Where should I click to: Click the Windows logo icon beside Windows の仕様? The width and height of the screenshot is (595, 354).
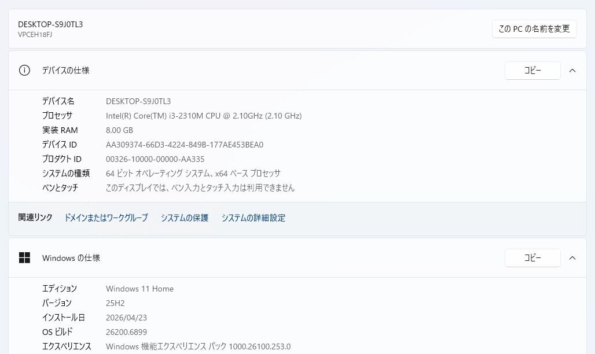point(24,258)
